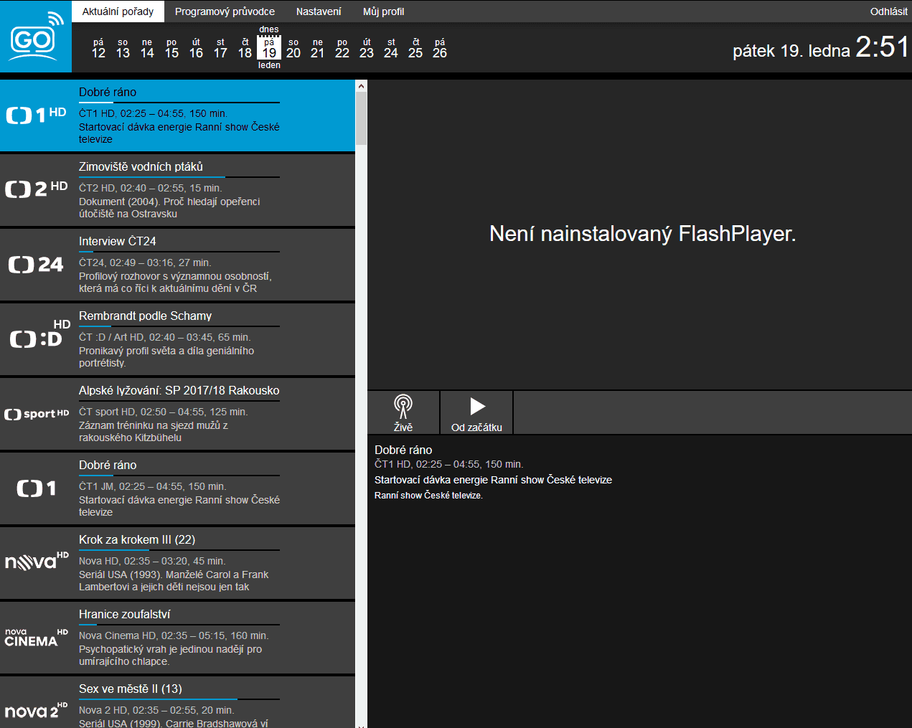Select Saturday the 20th in the date bar
The height and width of the screenshot is (728, 912).
tap(293, 47)
